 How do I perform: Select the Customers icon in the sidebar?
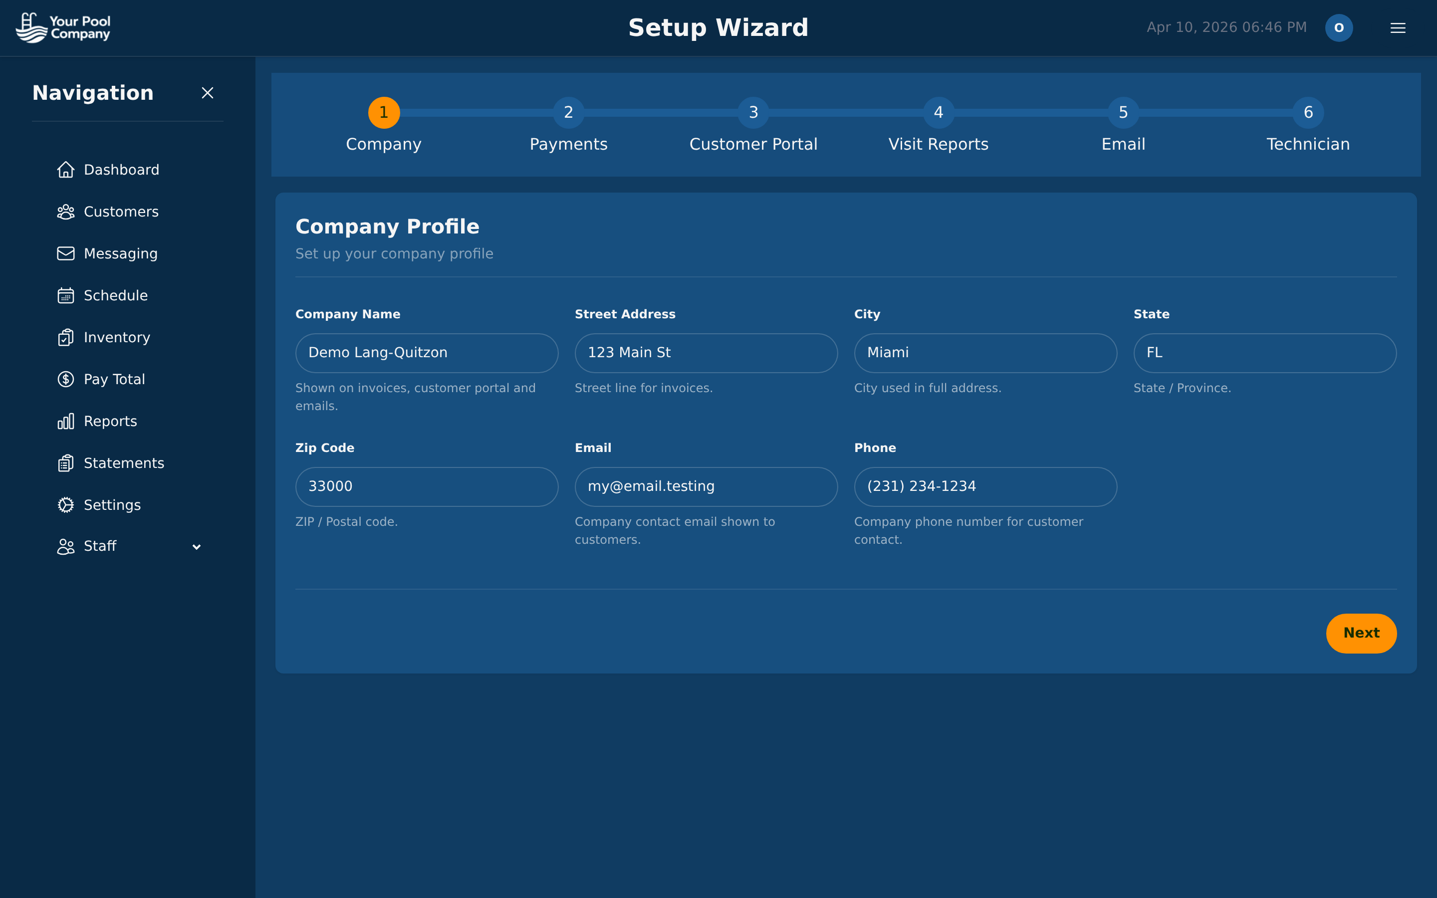(66, 212)
